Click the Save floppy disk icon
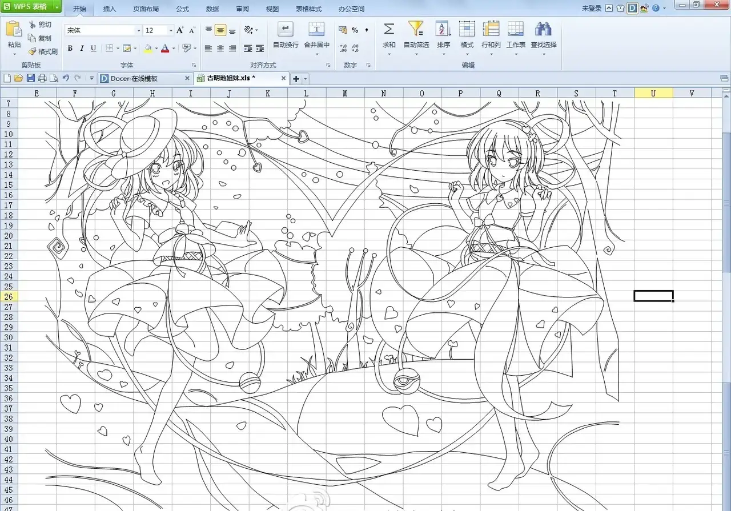This screenshot has height=511, width=731. point(30,78)
